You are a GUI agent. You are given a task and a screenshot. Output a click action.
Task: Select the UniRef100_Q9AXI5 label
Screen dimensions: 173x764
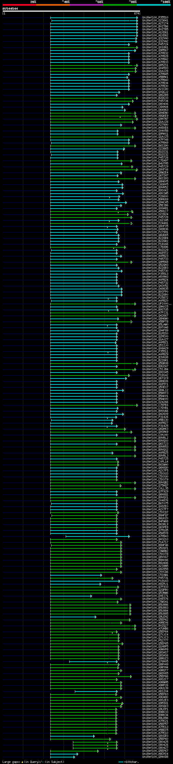coord(155,307)
